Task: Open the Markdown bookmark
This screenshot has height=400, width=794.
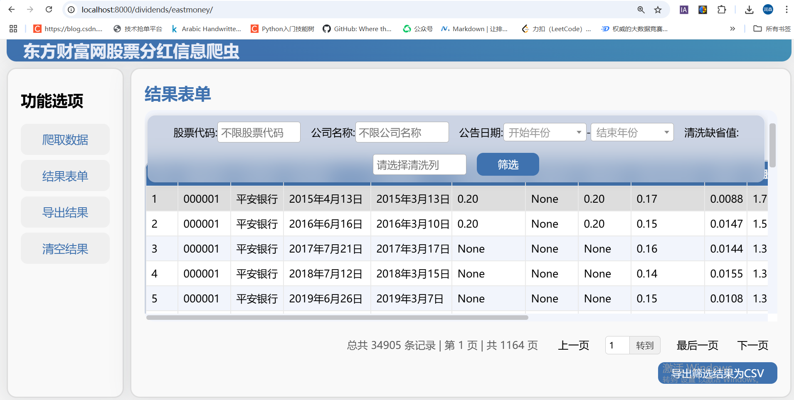Action: tap(475, 29)
